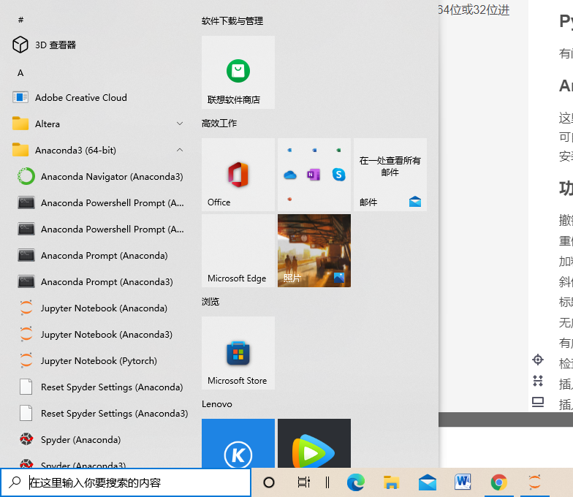Viewport: 573px width, 497px height.
Task: Open the 照片 photos tile
Action: click(314, 250)
